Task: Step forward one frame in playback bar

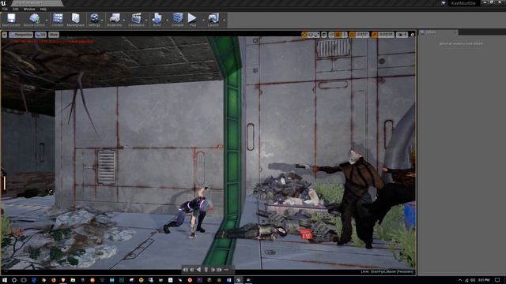Action: tap(213, 270)
